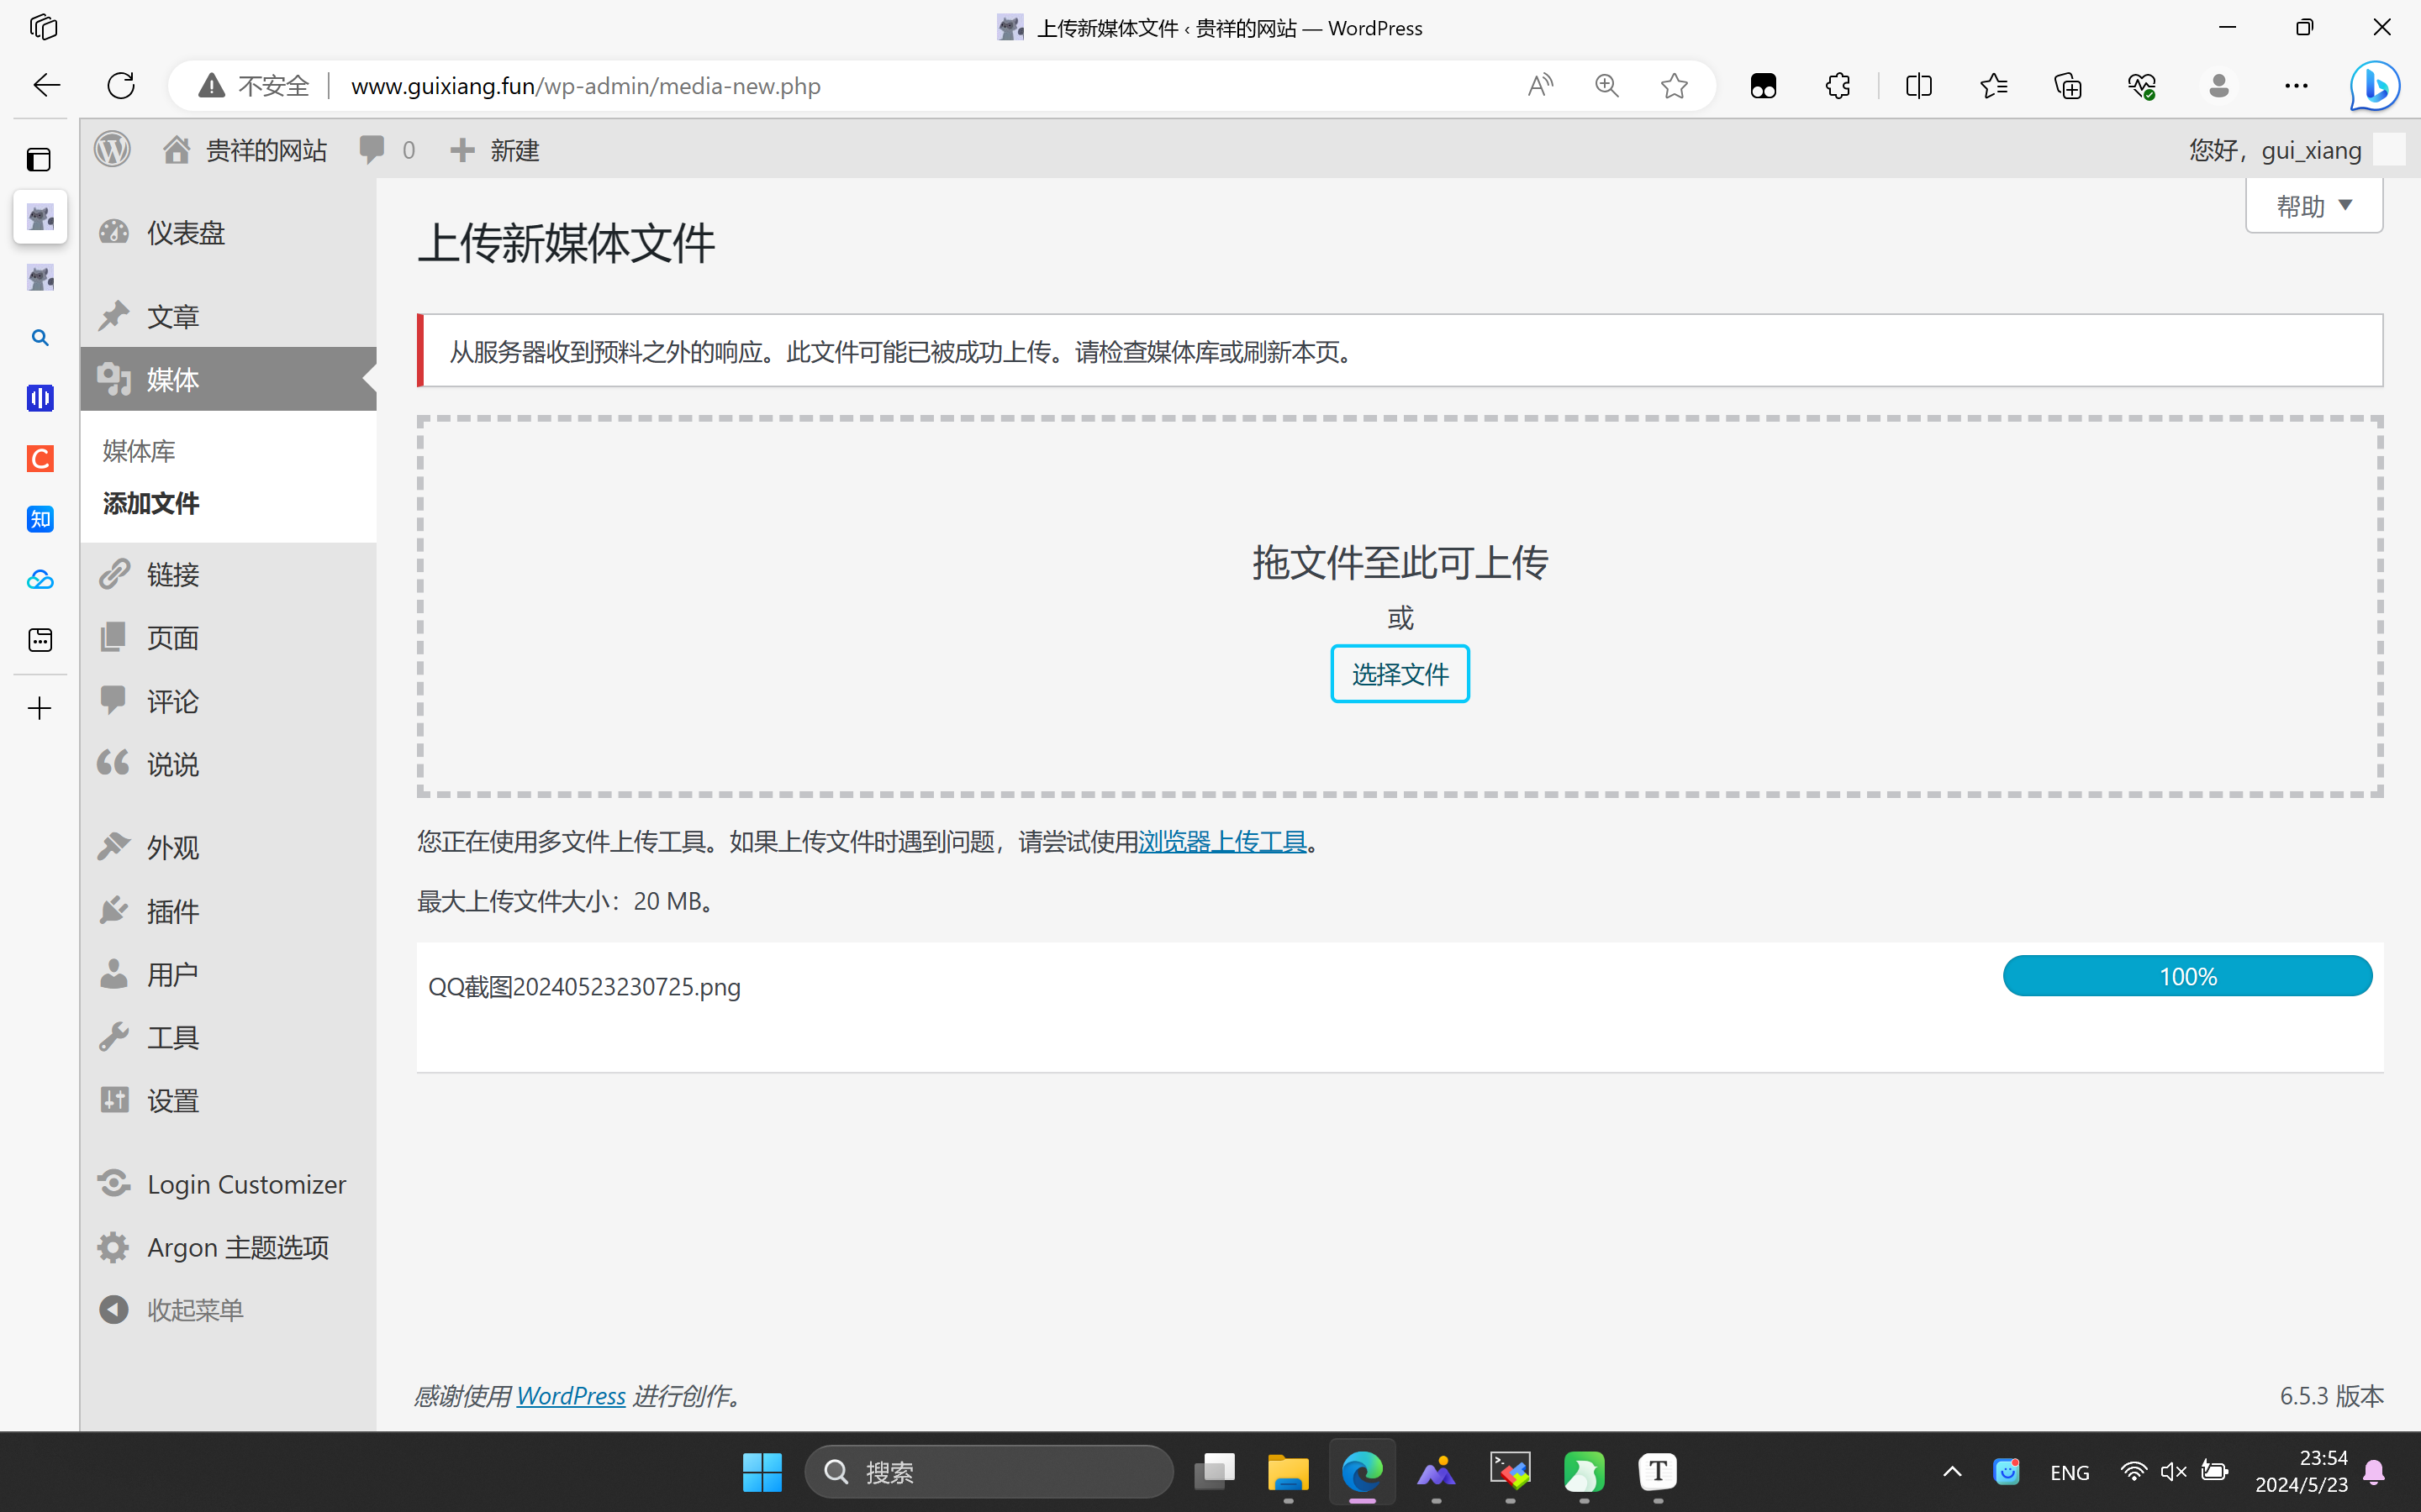Select the 媒体 media menu

click(x=228, y=379)
